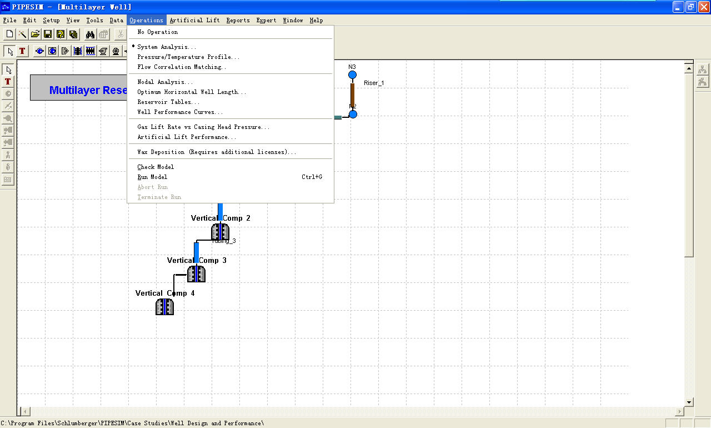This screenshot has height=428, width=711.
Task: Select the arrow pointer in top toolbar
Action: (9, 51)
